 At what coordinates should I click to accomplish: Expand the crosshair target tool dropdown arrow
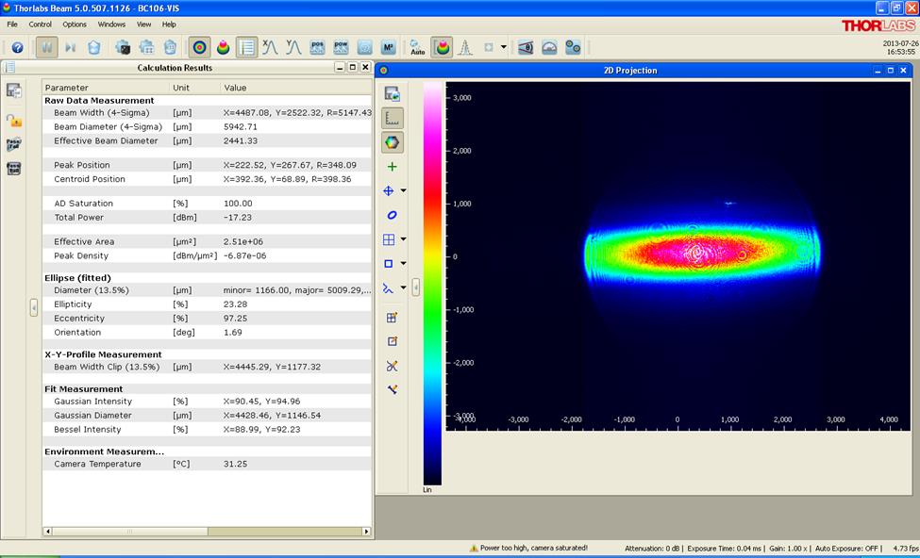[404, 191]
